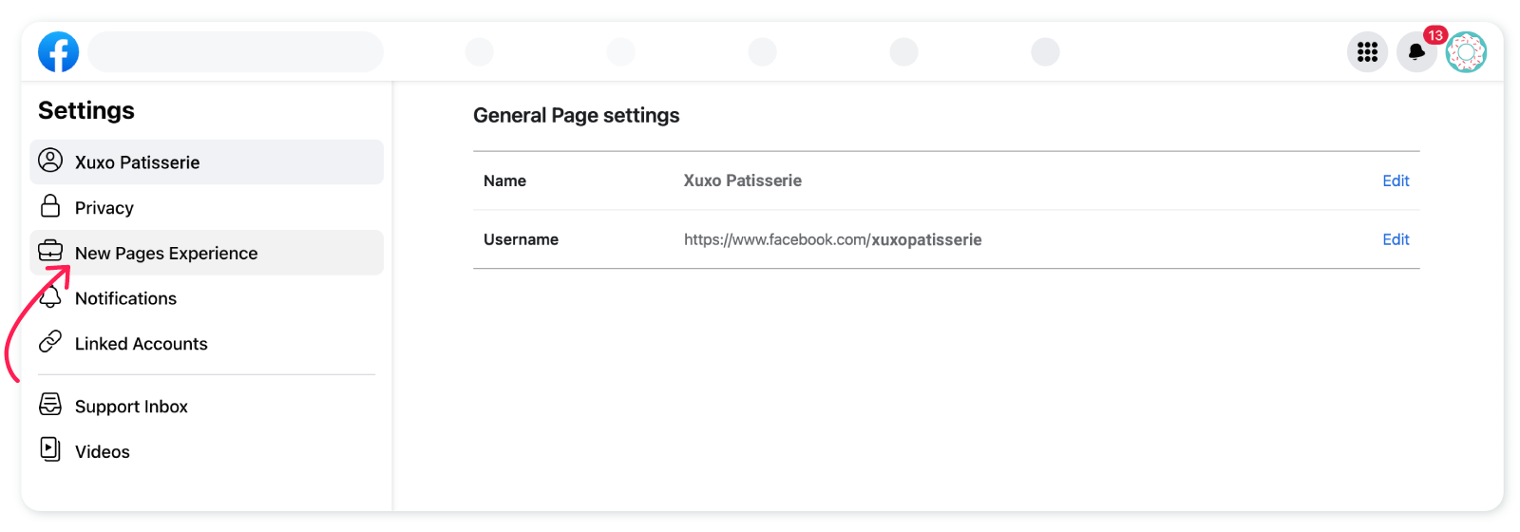Open the apps grid menu icon

point(1367,51)
